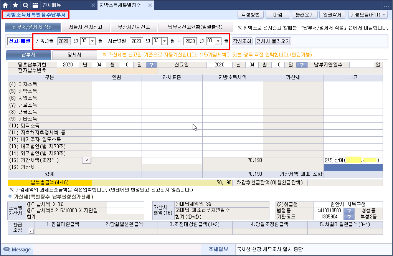Click the 전자납부번호 field
The image size is (393, 256).
[107, 71]
